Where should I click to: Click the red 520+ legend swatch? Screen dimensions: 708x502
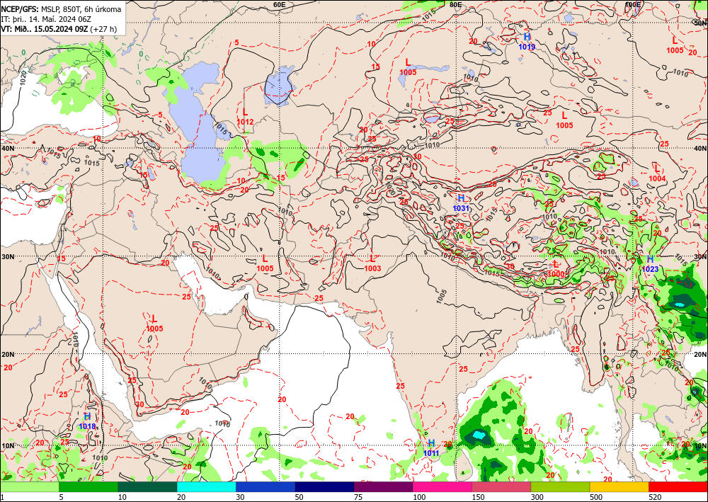tap(678, 487)
